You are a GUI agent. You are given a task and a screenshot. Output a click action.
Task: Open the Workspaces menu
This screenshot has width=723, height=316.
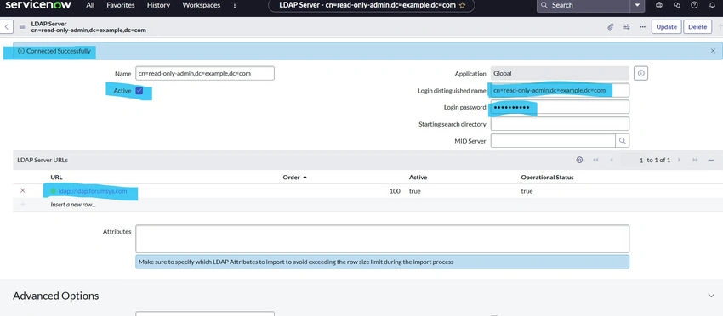[201, 6]
